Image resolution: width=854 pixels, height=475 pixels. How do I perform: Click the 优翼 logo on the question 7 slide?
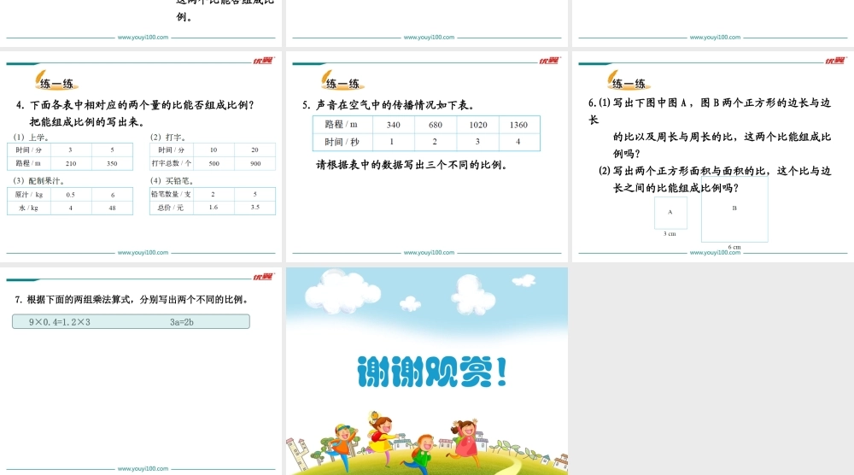point(262,277)
